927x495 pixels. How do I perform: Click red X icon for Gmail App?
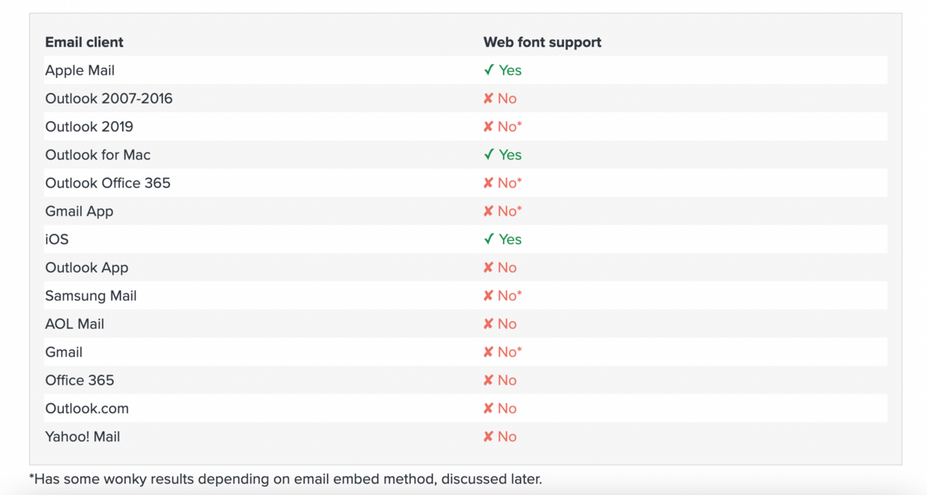[x=488, y=212]
